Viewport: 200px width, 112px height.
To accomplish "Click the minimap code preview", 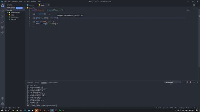I will pos(188,10).
